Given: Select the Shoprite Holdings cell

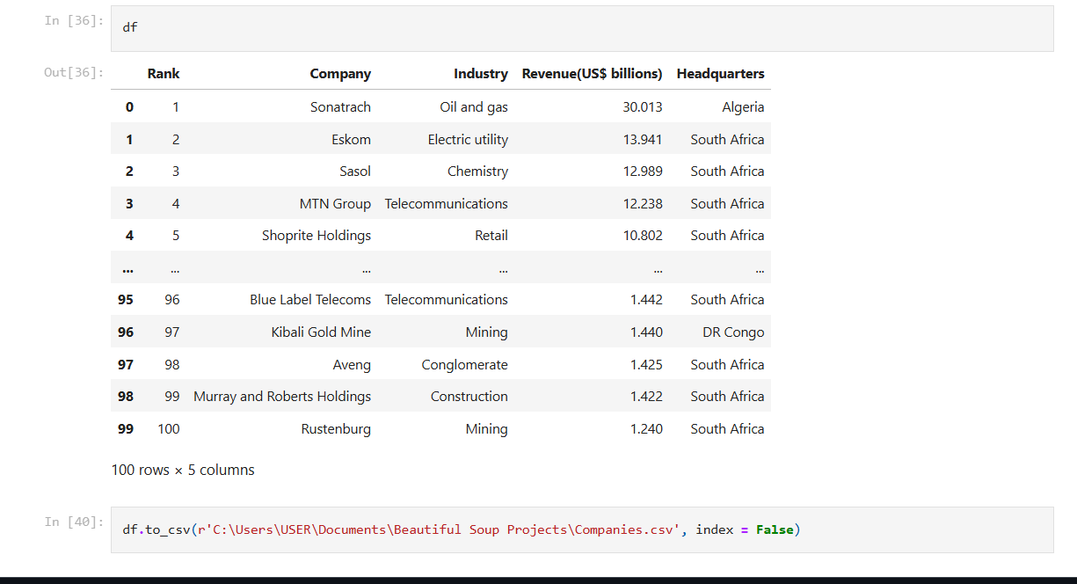Looking at the screenshot, I should pyautogui.click(x=317, y=236).
